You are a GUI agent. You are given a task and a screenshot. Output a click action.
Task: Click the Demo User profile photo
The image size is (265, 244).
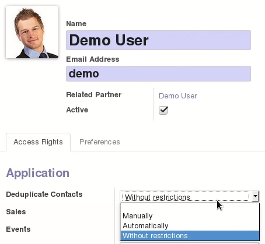(32, 32)
